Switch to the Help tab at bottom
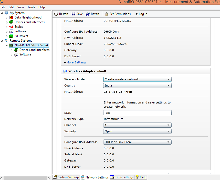The width and height of the screenshot is (220, 180). (141, 177)
